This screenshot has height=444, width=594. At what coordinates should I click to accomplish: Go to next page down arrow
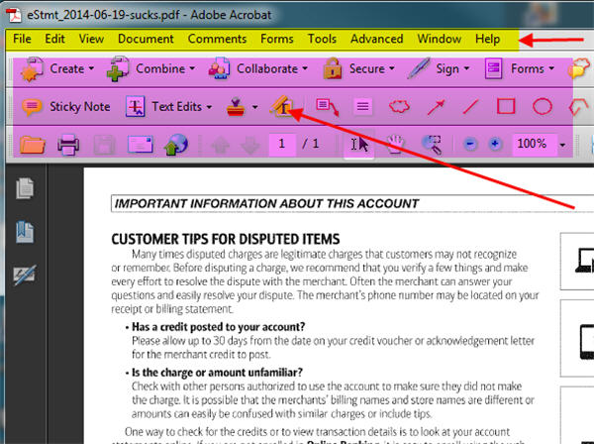(x=250, y=146)
